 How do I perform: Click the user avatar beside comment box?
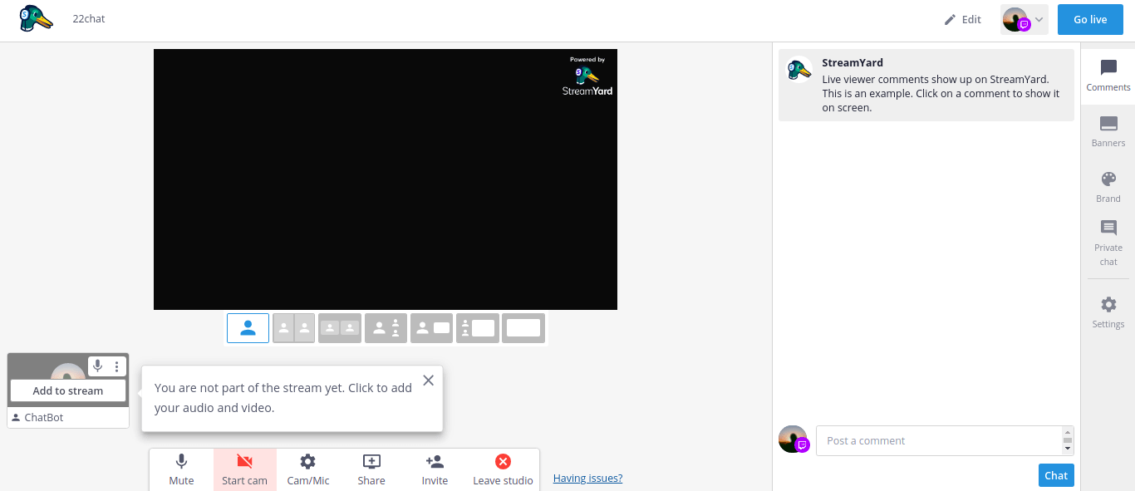click(x=794, y=439)
